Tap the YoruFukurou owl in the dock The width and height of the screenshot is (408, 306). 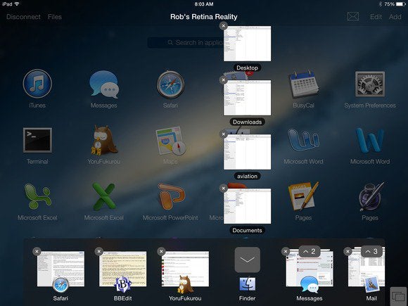pyautogui.click(x=185, y=285)
